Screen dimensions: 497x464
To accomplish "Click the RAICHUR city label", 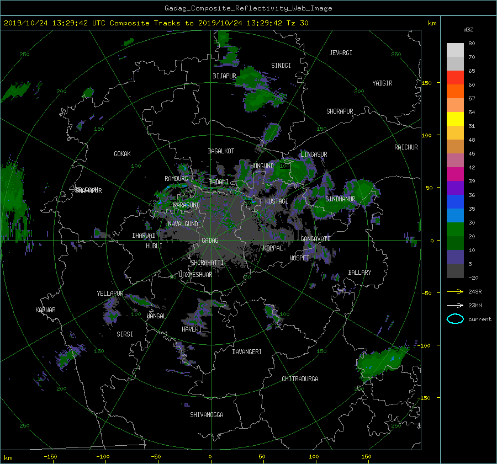I will point(406,147).
